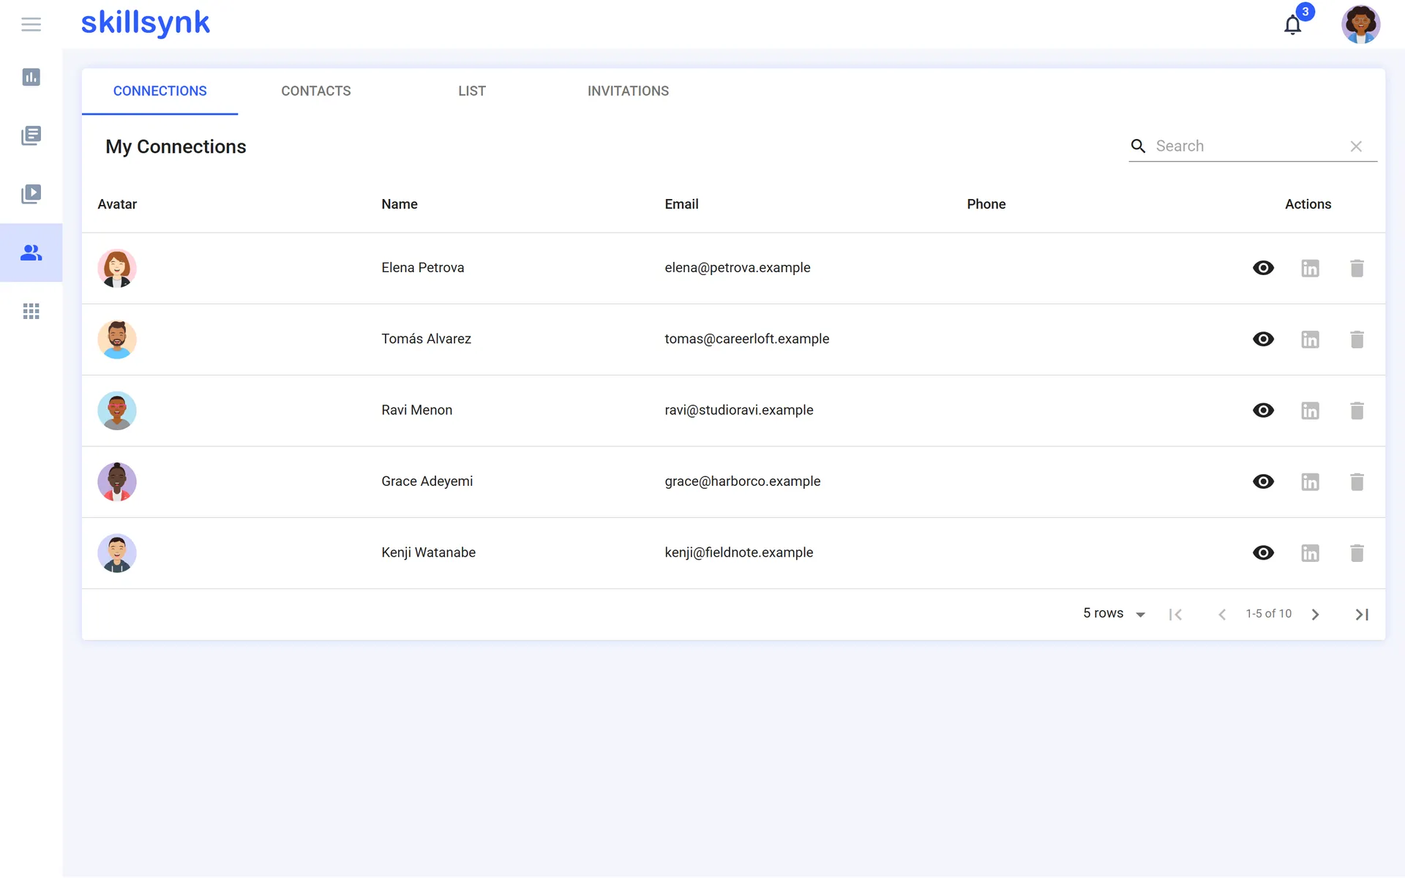Click Elena Petrova's avatar thumbnail
Image resolution: width=1405 pixels, height=878 pixels.
coord(117,268)
